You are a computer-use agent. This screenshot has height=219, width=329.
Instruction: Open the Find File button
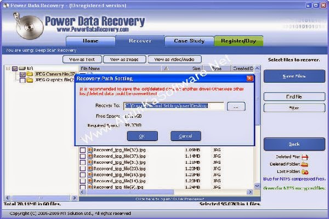(x=294, y=96)
